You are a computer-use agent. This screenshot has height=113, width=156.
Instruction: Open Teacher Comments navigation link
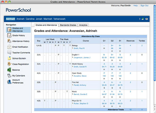[21, 53]
